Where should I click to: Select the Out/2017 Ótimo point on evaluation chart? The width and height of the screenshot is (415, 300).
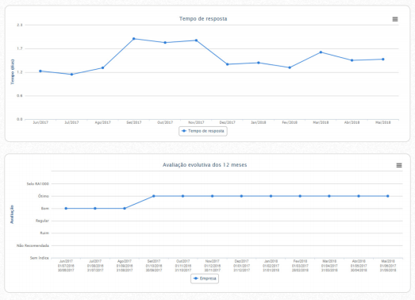(183, 196)
